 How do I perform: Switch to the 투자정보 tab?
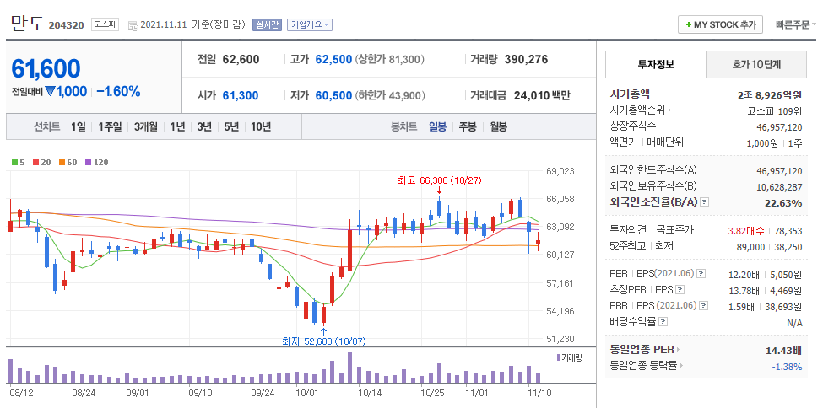[x=656, y=65]
